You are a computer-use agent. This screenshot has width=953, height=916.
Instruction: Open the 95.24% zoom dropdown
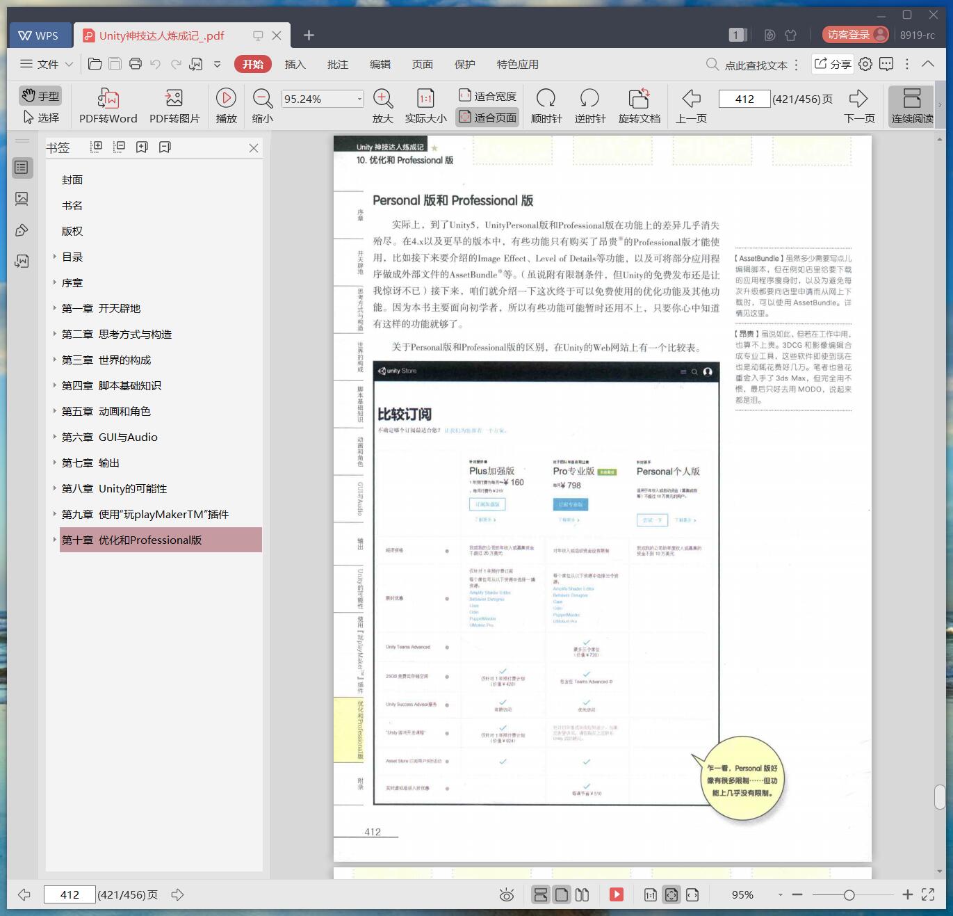point(359,99)
